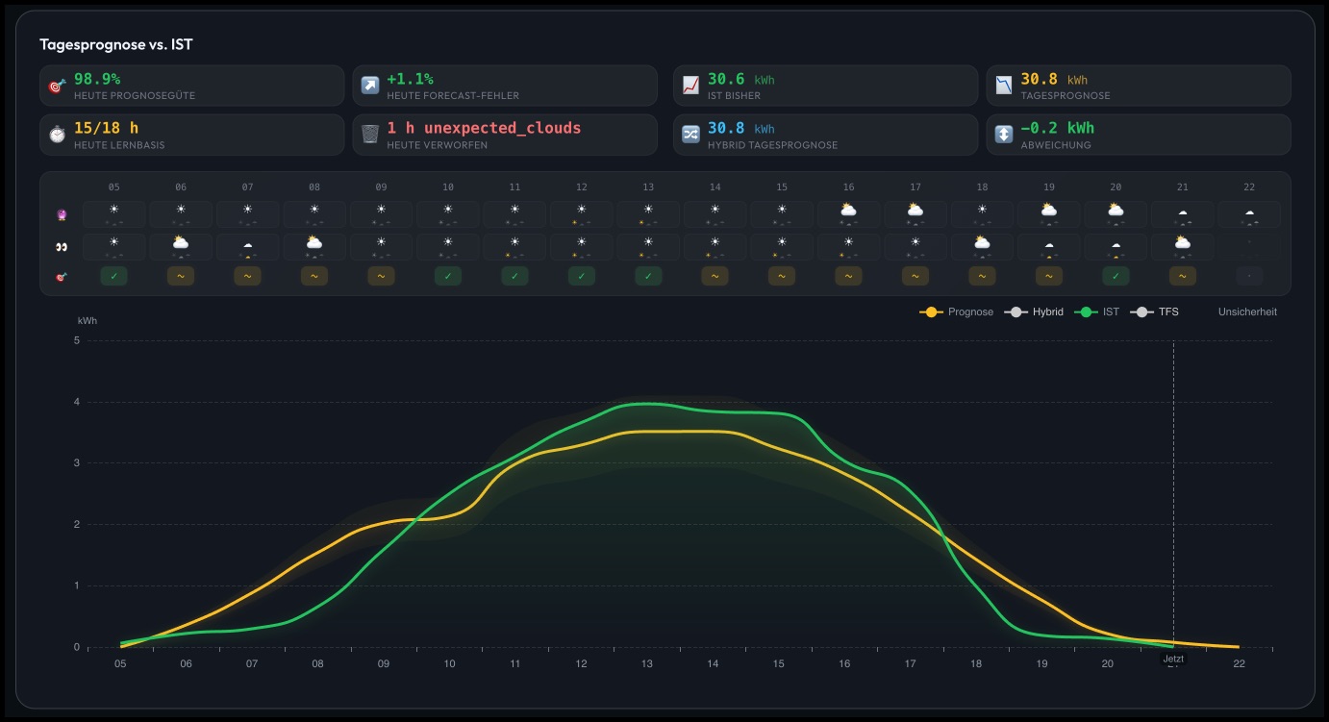Toggle the Unsicherheit band in the legend
Screen dimensions: 1329x722
1247,311
